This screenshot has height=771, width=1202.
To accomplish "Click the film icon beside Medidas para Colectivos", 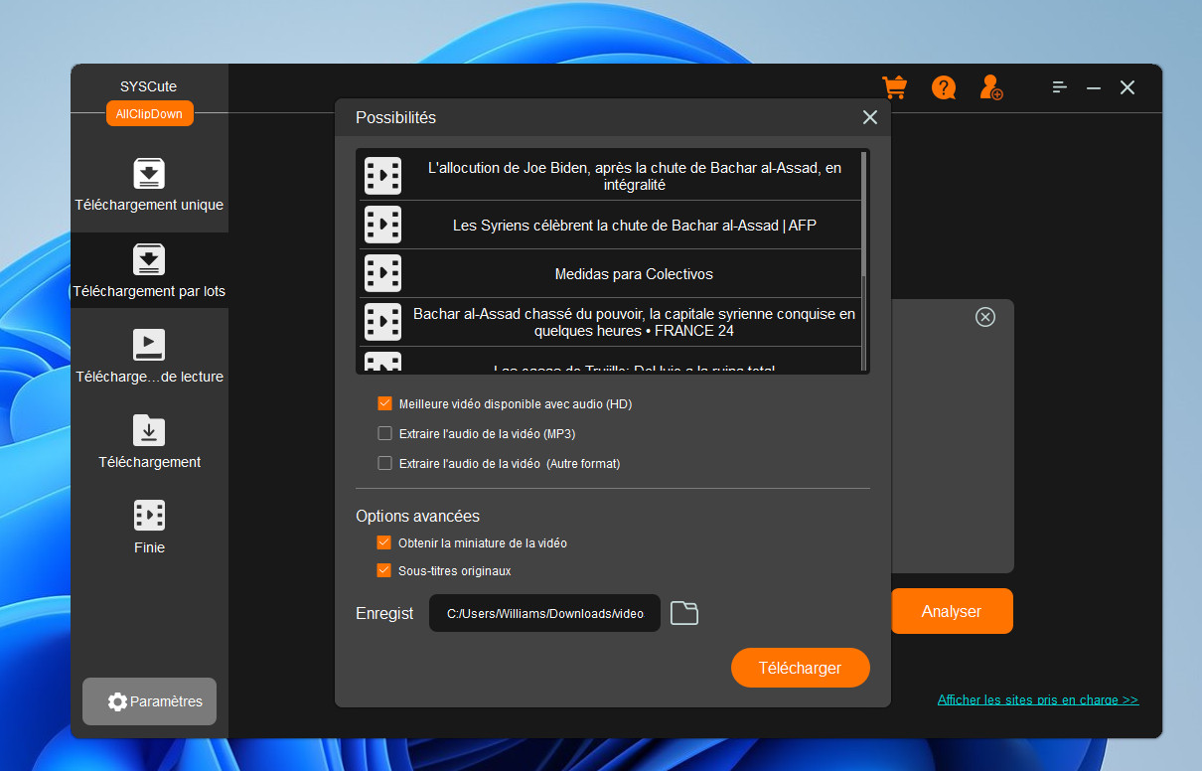I will coord(382,273).
